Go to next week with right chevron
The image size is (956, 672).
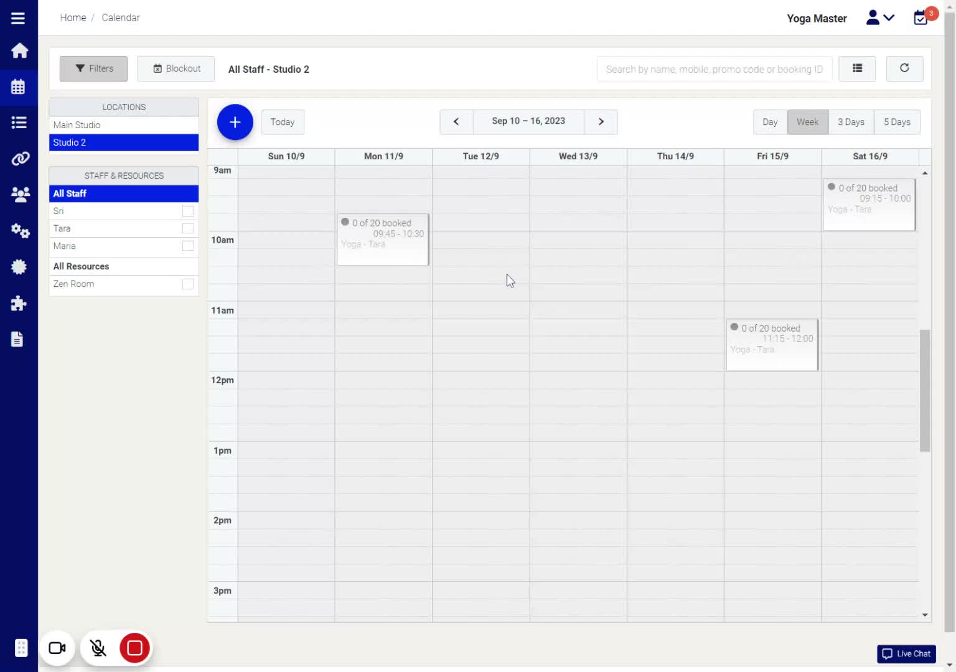point(601,122)
